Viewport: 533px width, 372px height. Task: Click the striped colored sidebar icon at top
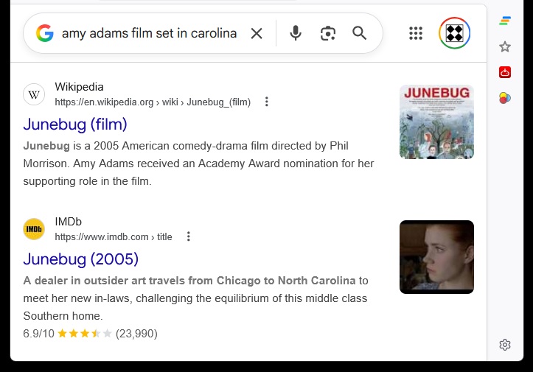(x=505, y=21)
